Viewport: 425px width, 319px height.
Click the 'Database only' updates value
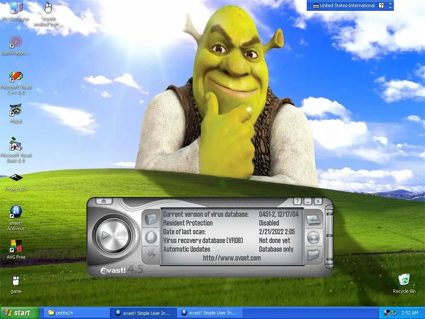pos(276,249)
